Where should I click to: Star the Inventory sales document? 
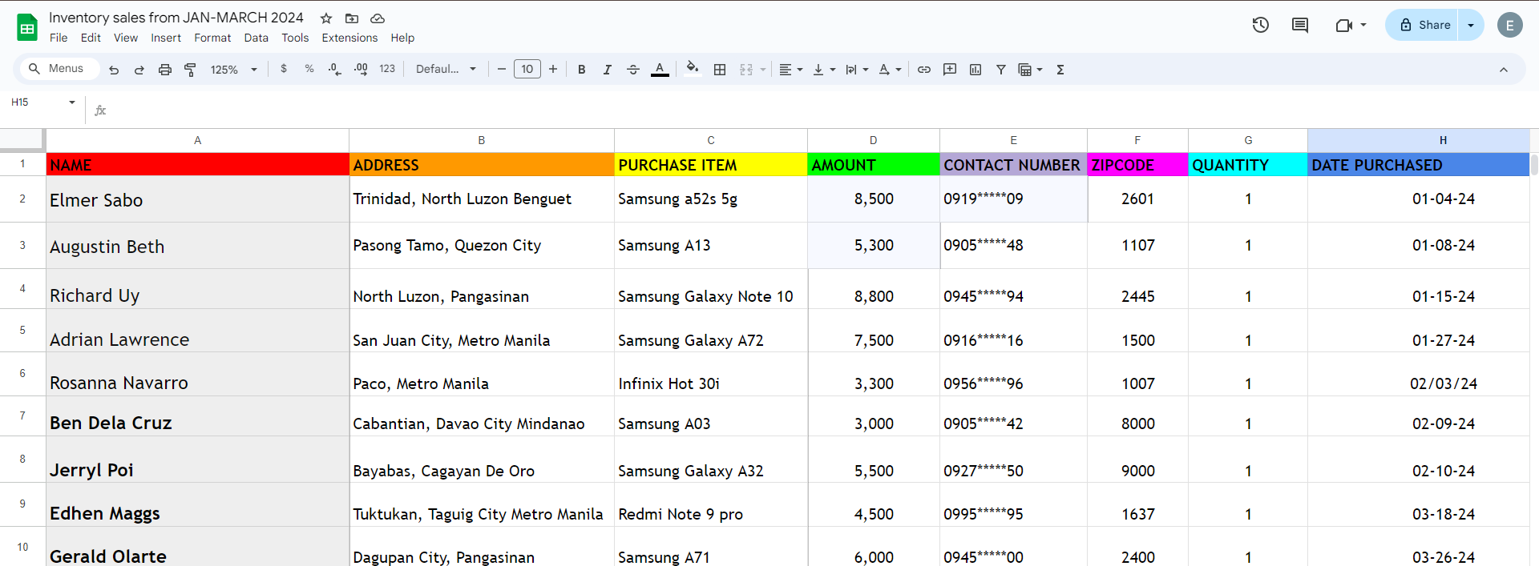(326, 18)
